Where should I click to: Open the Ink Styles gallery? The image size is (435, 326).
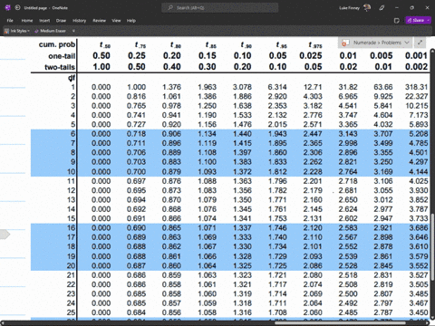(x=17, y=31)
